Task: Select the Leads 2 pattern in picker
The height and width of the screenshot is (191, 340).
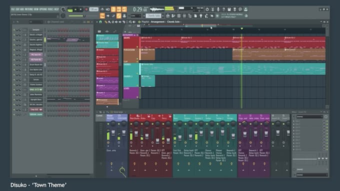Action: (x=107, y=88)
